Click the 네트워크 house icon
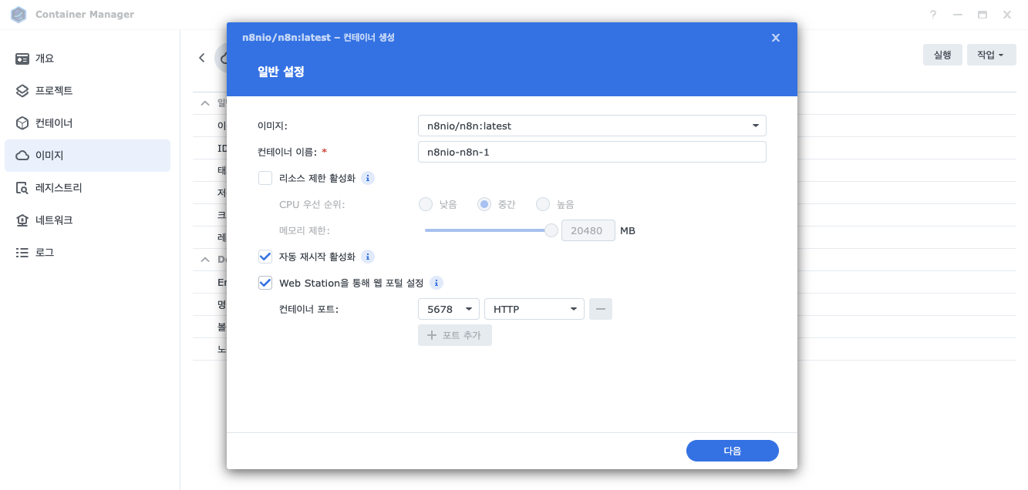This screenshot has width=1028, height=490. (x=22, y=220)
